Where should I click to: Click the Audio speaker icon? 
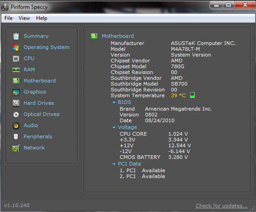(x=16, y=126)
